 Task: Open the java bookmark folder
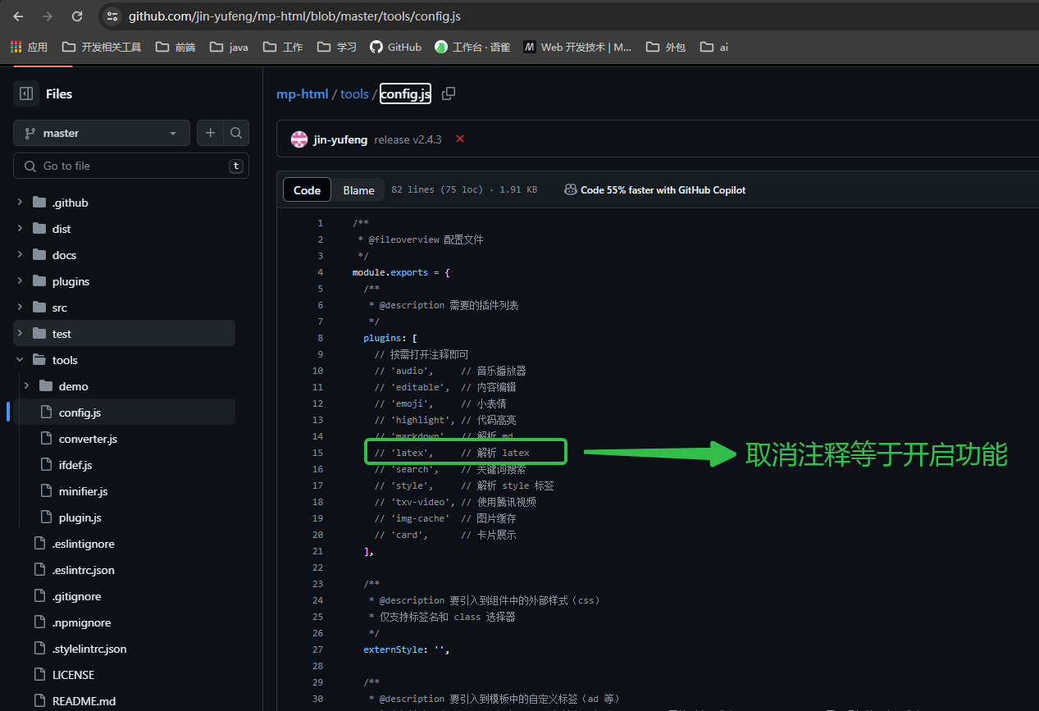click(x=229, y=47)
